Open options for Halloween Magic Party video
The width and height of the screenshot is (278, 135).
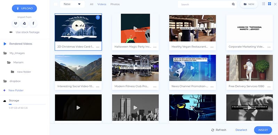155,47
